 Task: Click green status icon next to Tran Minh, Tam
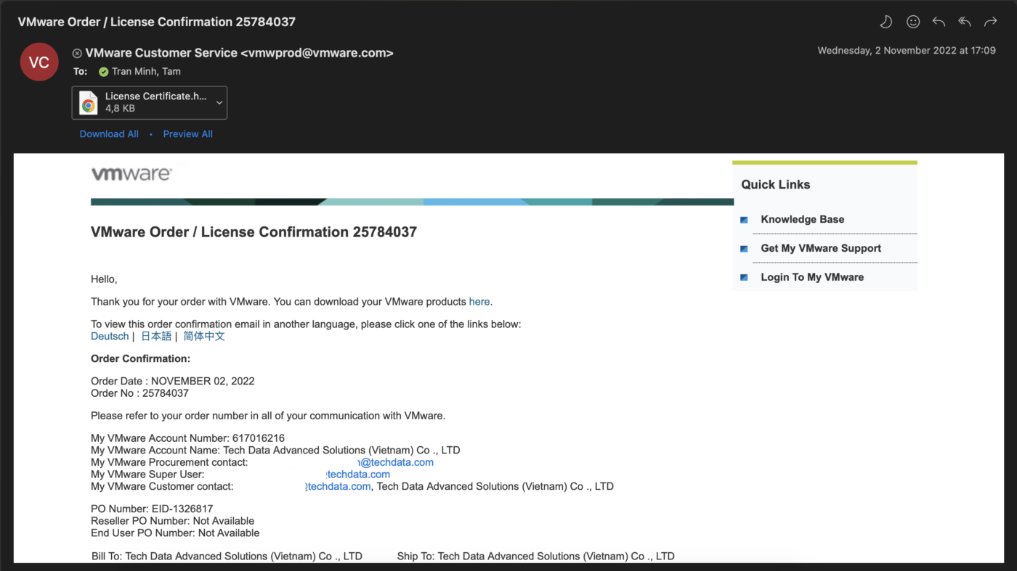click(103, 72)
